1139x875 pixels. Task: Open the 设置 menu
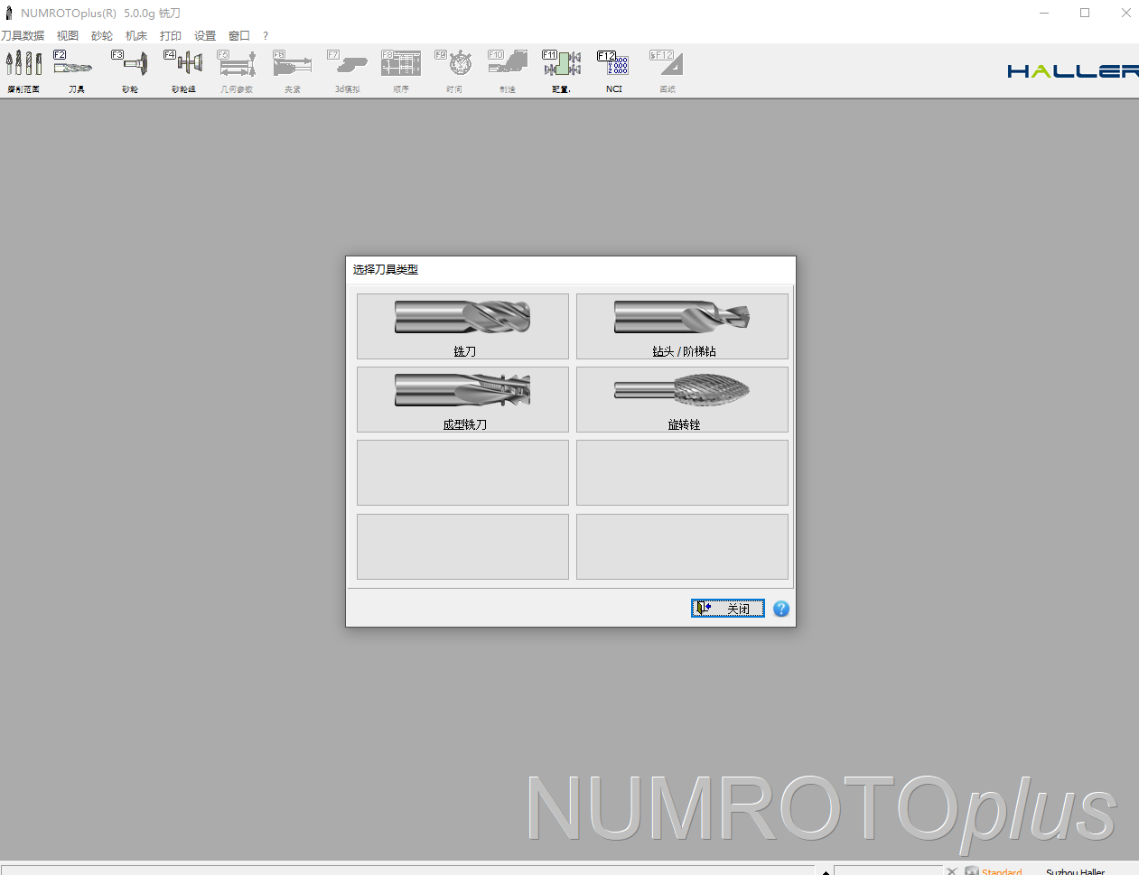point(205,35)
